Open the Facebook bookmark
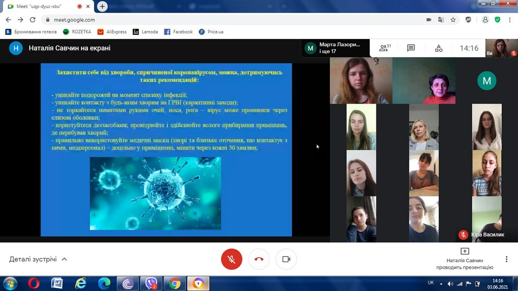518x291 pixels. coord(179,32)
